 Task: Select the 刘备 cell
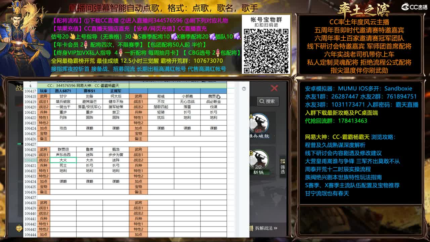89,96
